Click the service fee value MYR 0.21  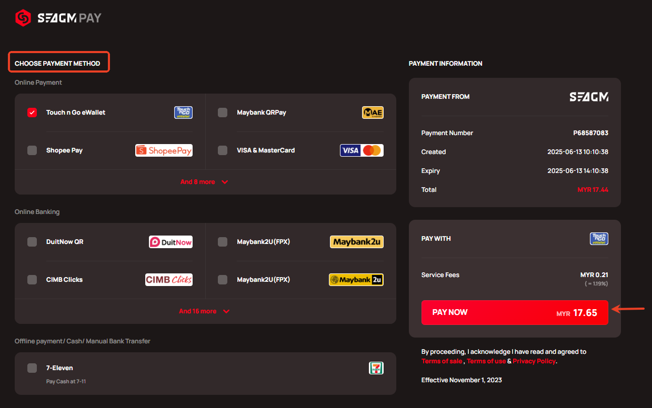click(x=594, y=275)
